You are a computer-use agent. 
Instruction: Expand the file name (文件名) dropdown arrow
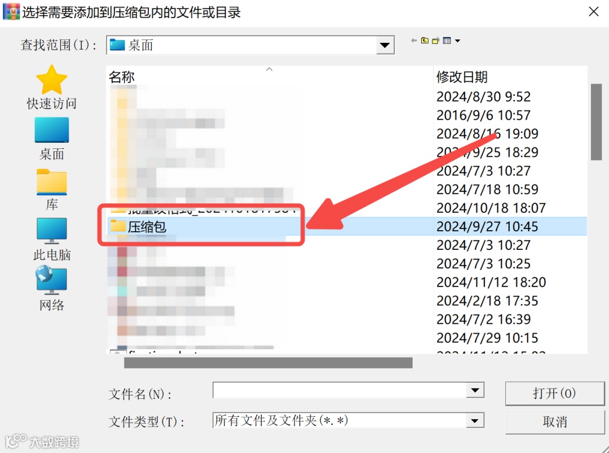coord(475,390)
